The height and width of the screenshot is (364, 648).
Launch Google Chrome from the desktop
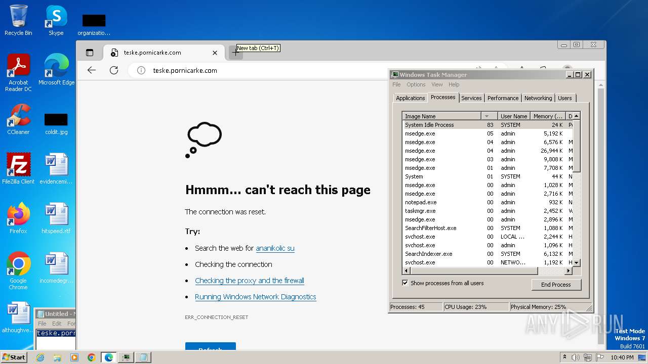click(18, 270)
